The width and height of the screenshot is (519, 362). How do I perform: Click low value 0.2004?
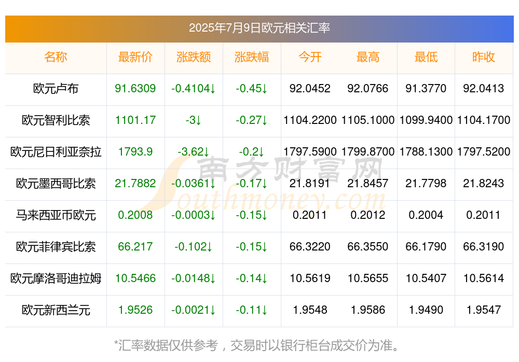coord(426,215)
